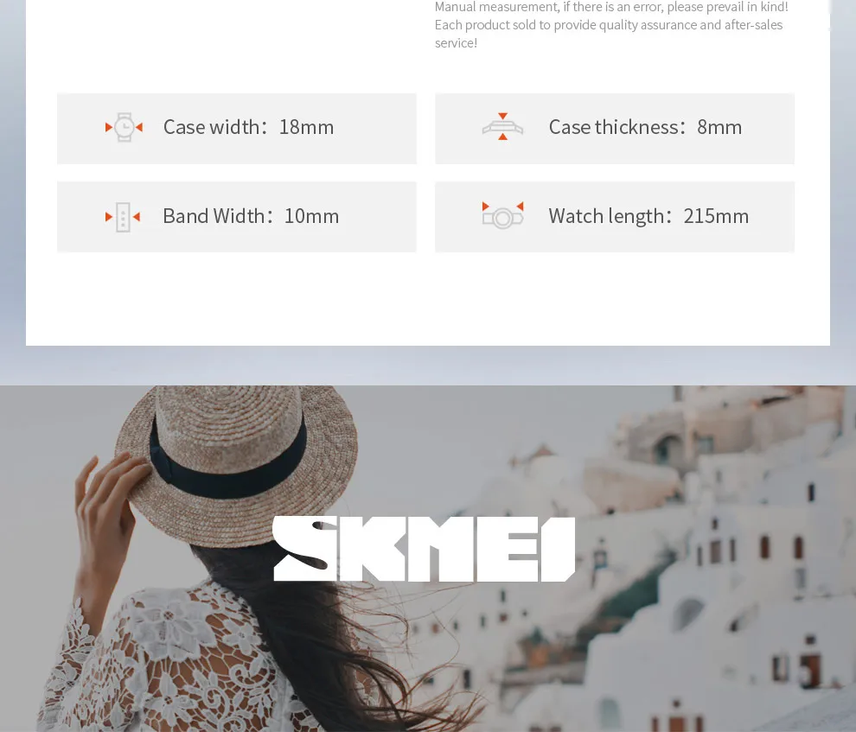Screen dimensions: 856x732
Task: Click the top orange arrow above case thickness icon
Action: pos(502,116)
